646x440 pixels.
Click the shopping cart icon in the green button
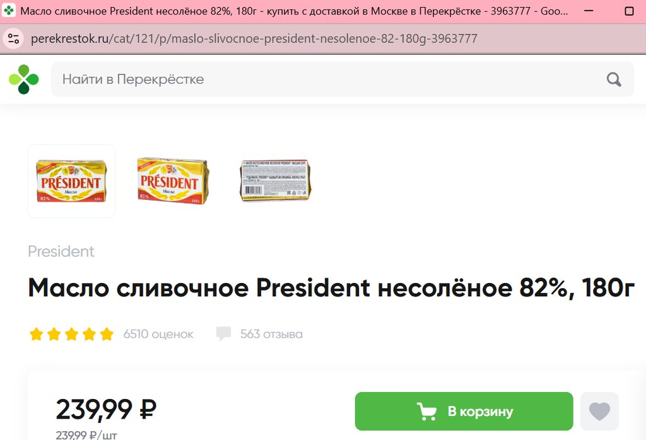[x=426, y=411]
